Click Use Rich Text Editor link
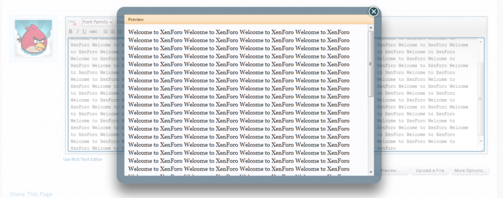Viewport: 503px width, 198px height. point(83,159)
